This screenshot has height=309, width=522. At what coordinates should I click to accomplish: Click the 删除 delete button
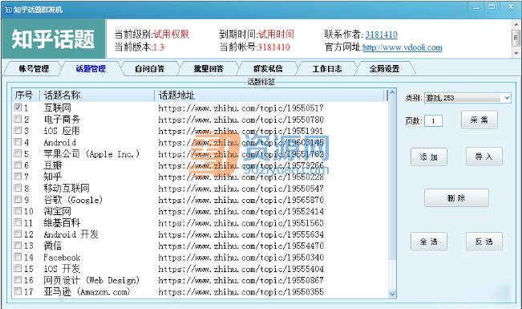click(456, 198)
